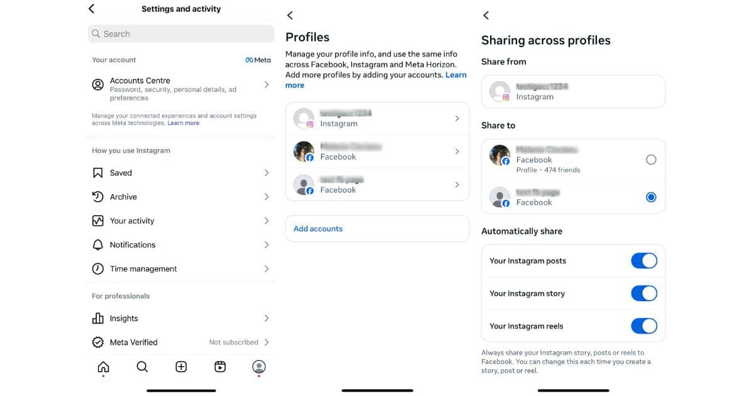Open Time management settings
754x396 pixels.
[181, 268]
